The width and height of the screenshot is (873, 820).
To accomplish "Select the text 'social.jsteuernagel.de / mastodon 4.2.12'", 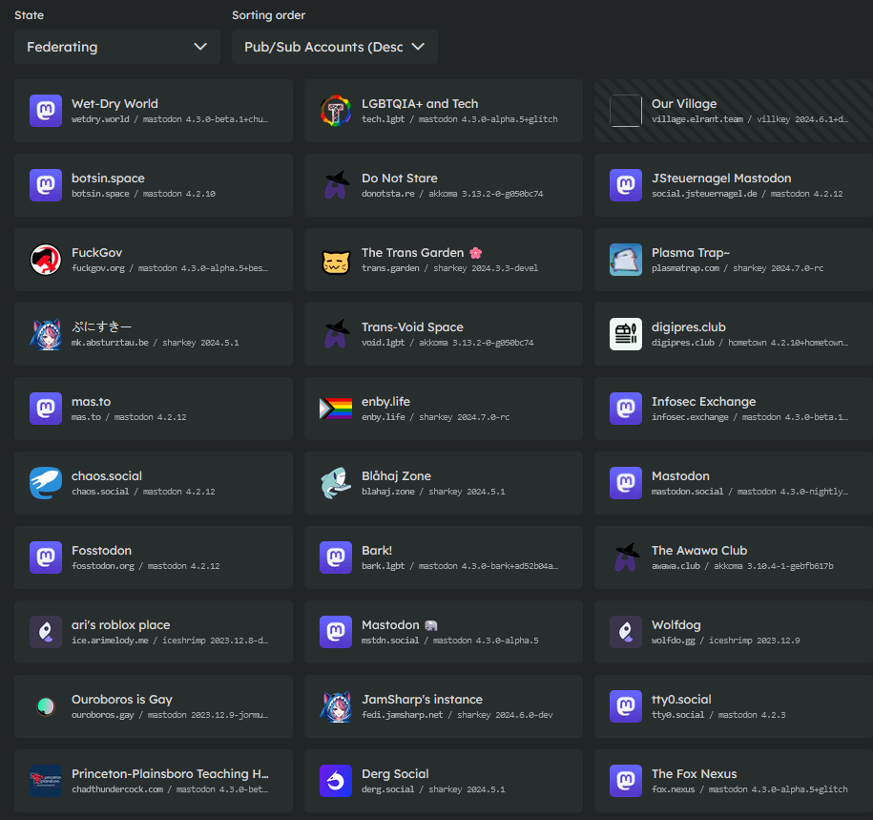I will [747, 194].
